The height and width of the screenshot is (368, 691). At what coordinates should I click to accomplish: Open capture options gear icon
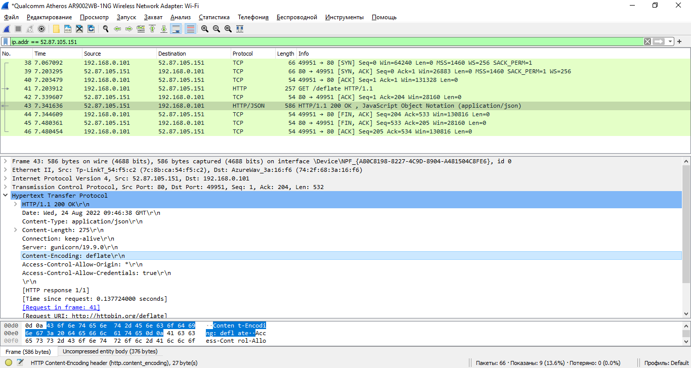(x=41, y=29)
